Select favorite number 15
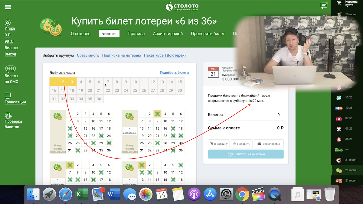This screenshot has height=204, width=363. pyautogui.click(x=180, y=82)
